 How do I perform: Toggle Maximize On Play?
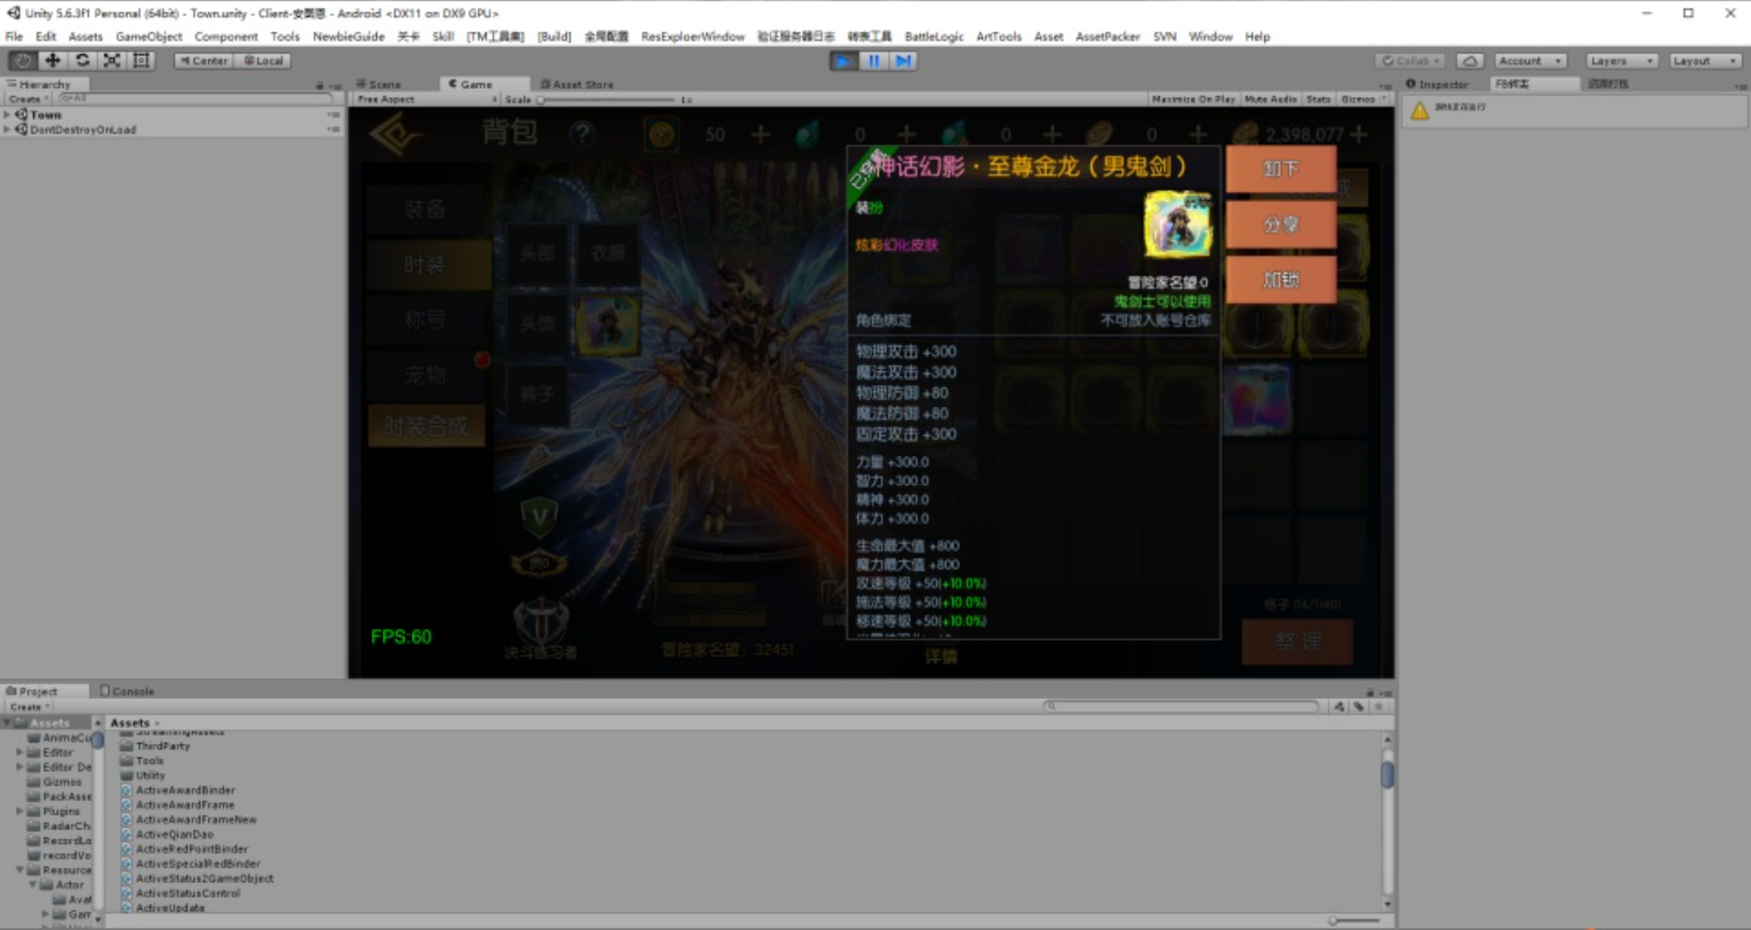tap(1192, 99)
